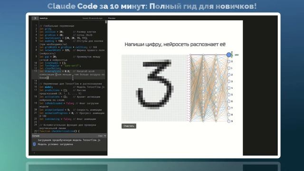Click output neuron labeled 3

229,81
